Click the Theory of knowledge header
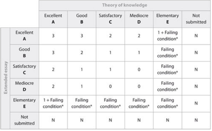The height and width of the screenshot is (131, 212). pyautogui.click(x=125, y=5)
